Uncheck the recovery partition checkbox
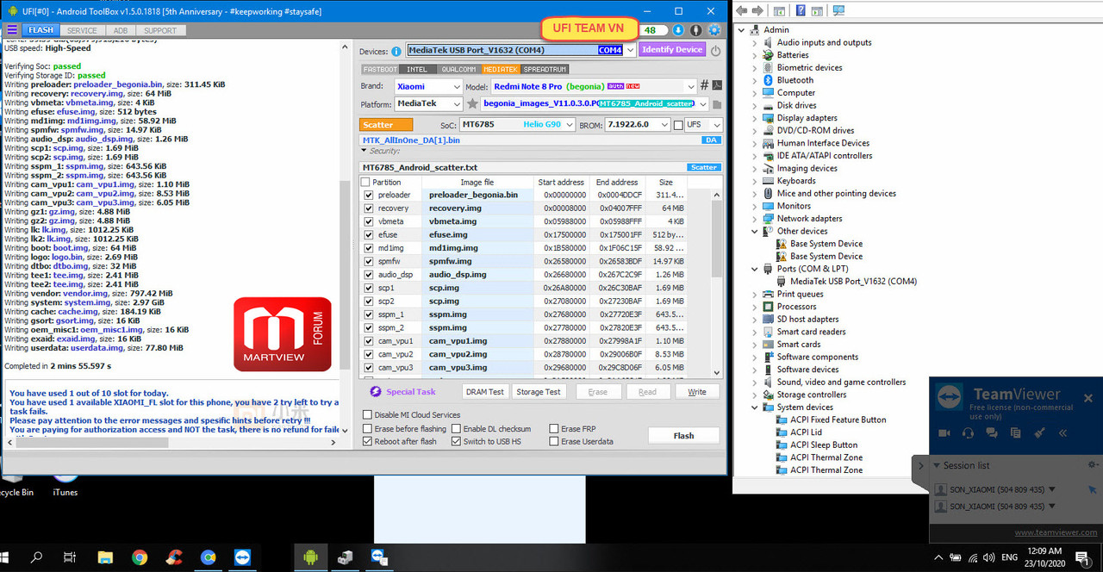Viewport: 1103px width, 572px height. [x=369, y=208]
